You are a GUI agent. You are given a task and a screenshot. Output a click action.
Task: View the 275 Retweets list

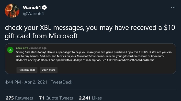[19, 98]
